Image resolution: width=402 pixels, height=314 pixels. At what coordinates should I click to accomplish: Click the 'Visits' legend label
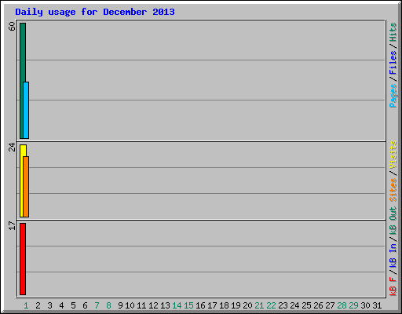pos(393,155)
